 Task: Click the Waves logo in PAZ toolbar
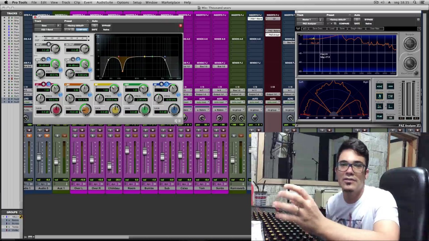(298, 28)
